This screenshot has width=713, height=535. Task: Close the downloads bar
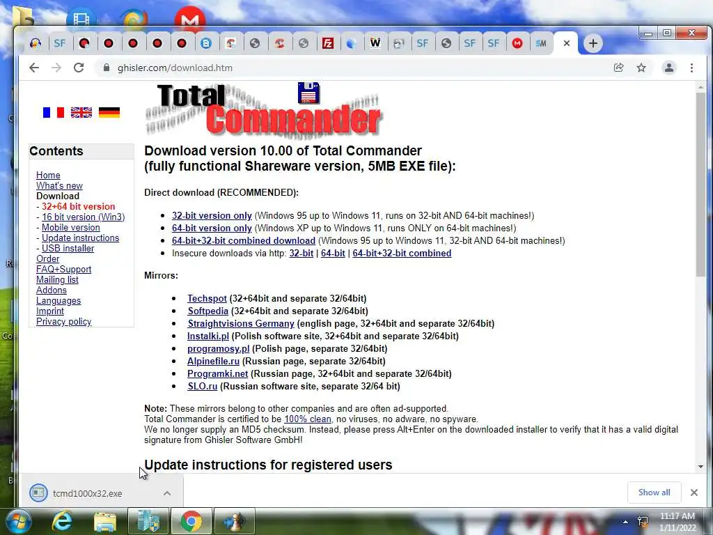(694, 493)
